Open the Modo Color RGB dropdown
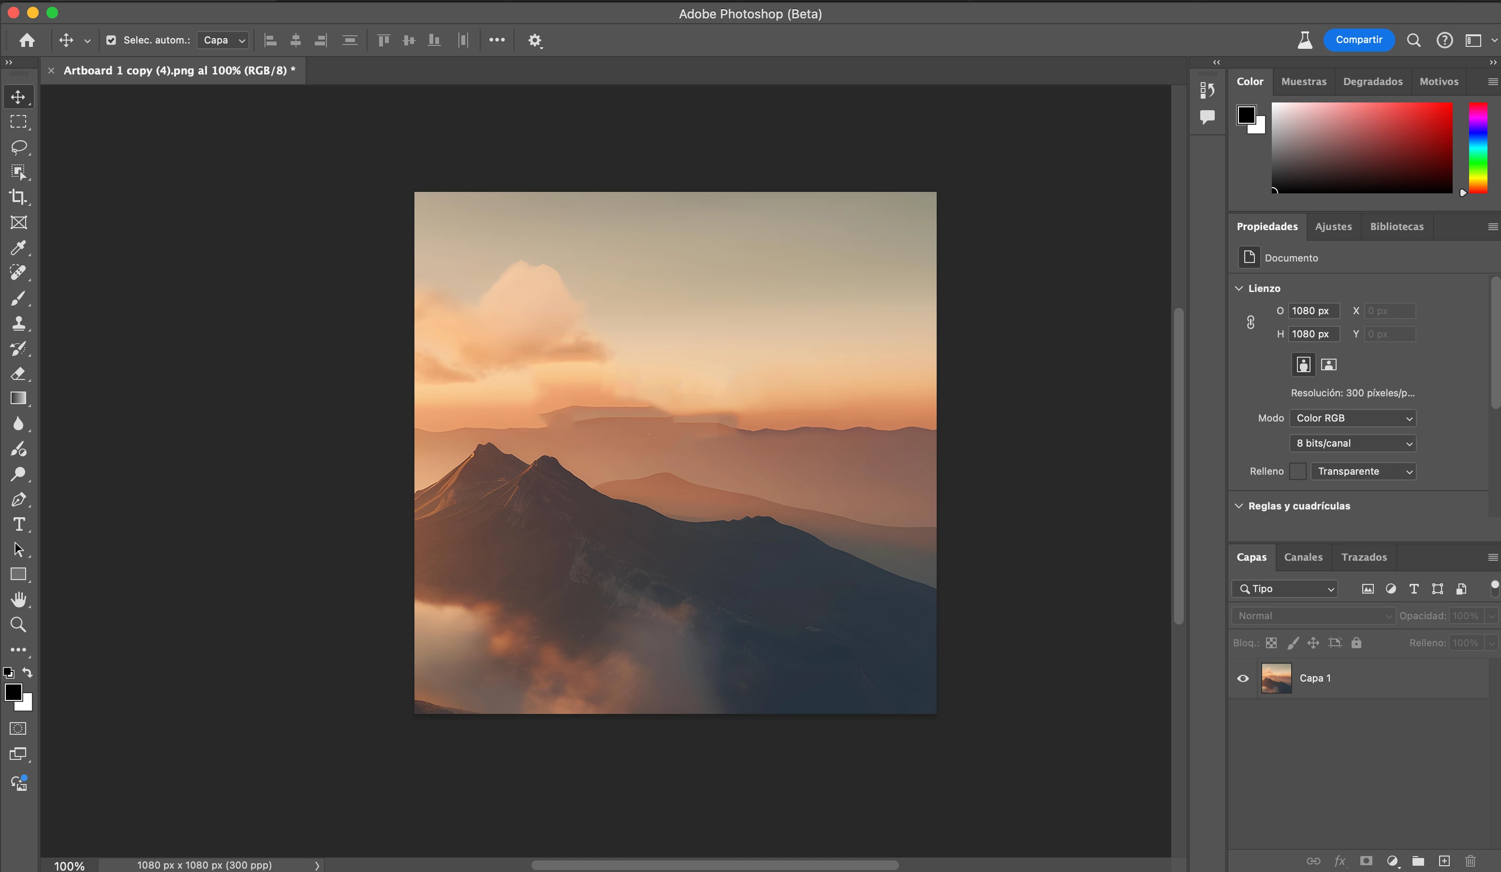Screen dimensions: 1501x872 [x=1352, y=418]
